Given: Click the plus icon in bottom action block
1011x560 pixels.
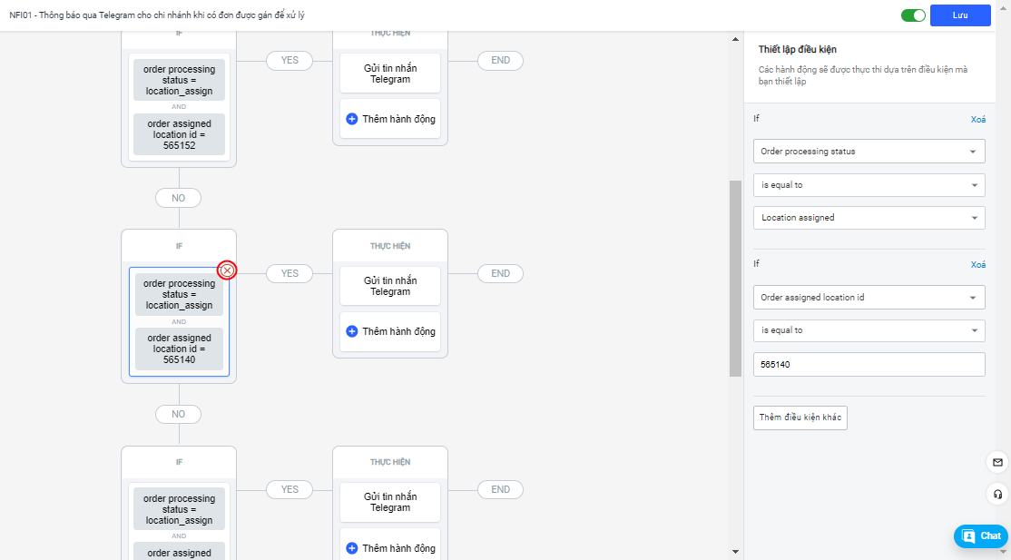Looking at the screenshot, I should 352,548.
